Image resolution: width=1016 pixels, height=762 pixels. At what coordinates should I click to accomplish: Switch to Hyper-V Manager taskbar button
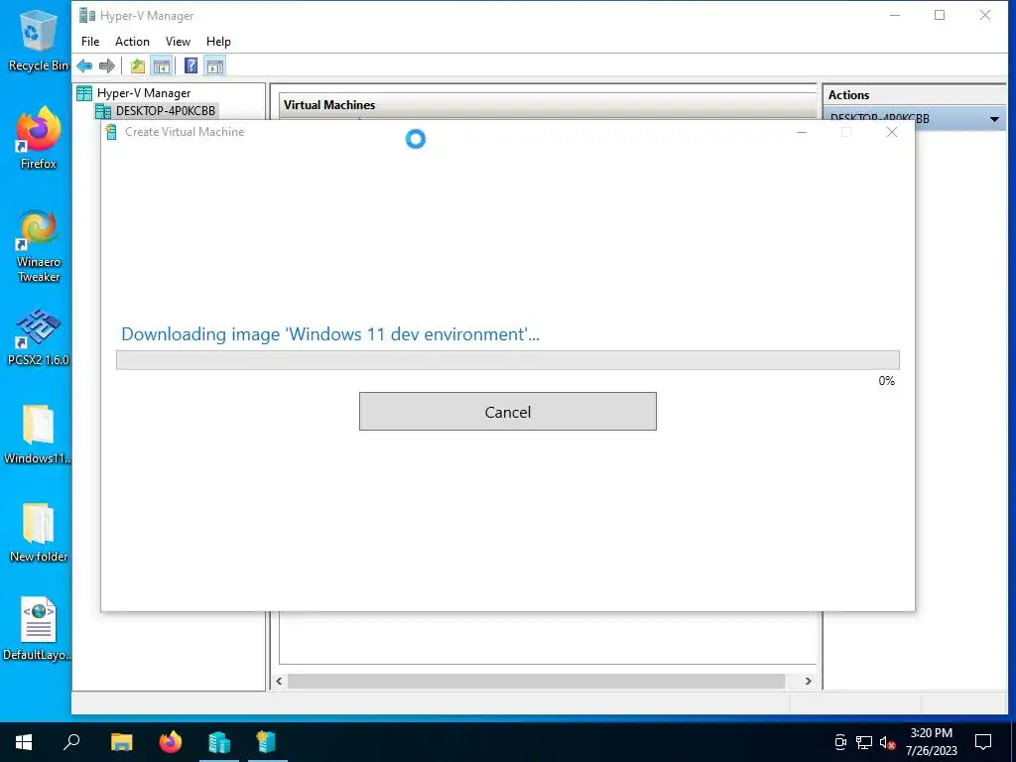[x=219, y=742]
